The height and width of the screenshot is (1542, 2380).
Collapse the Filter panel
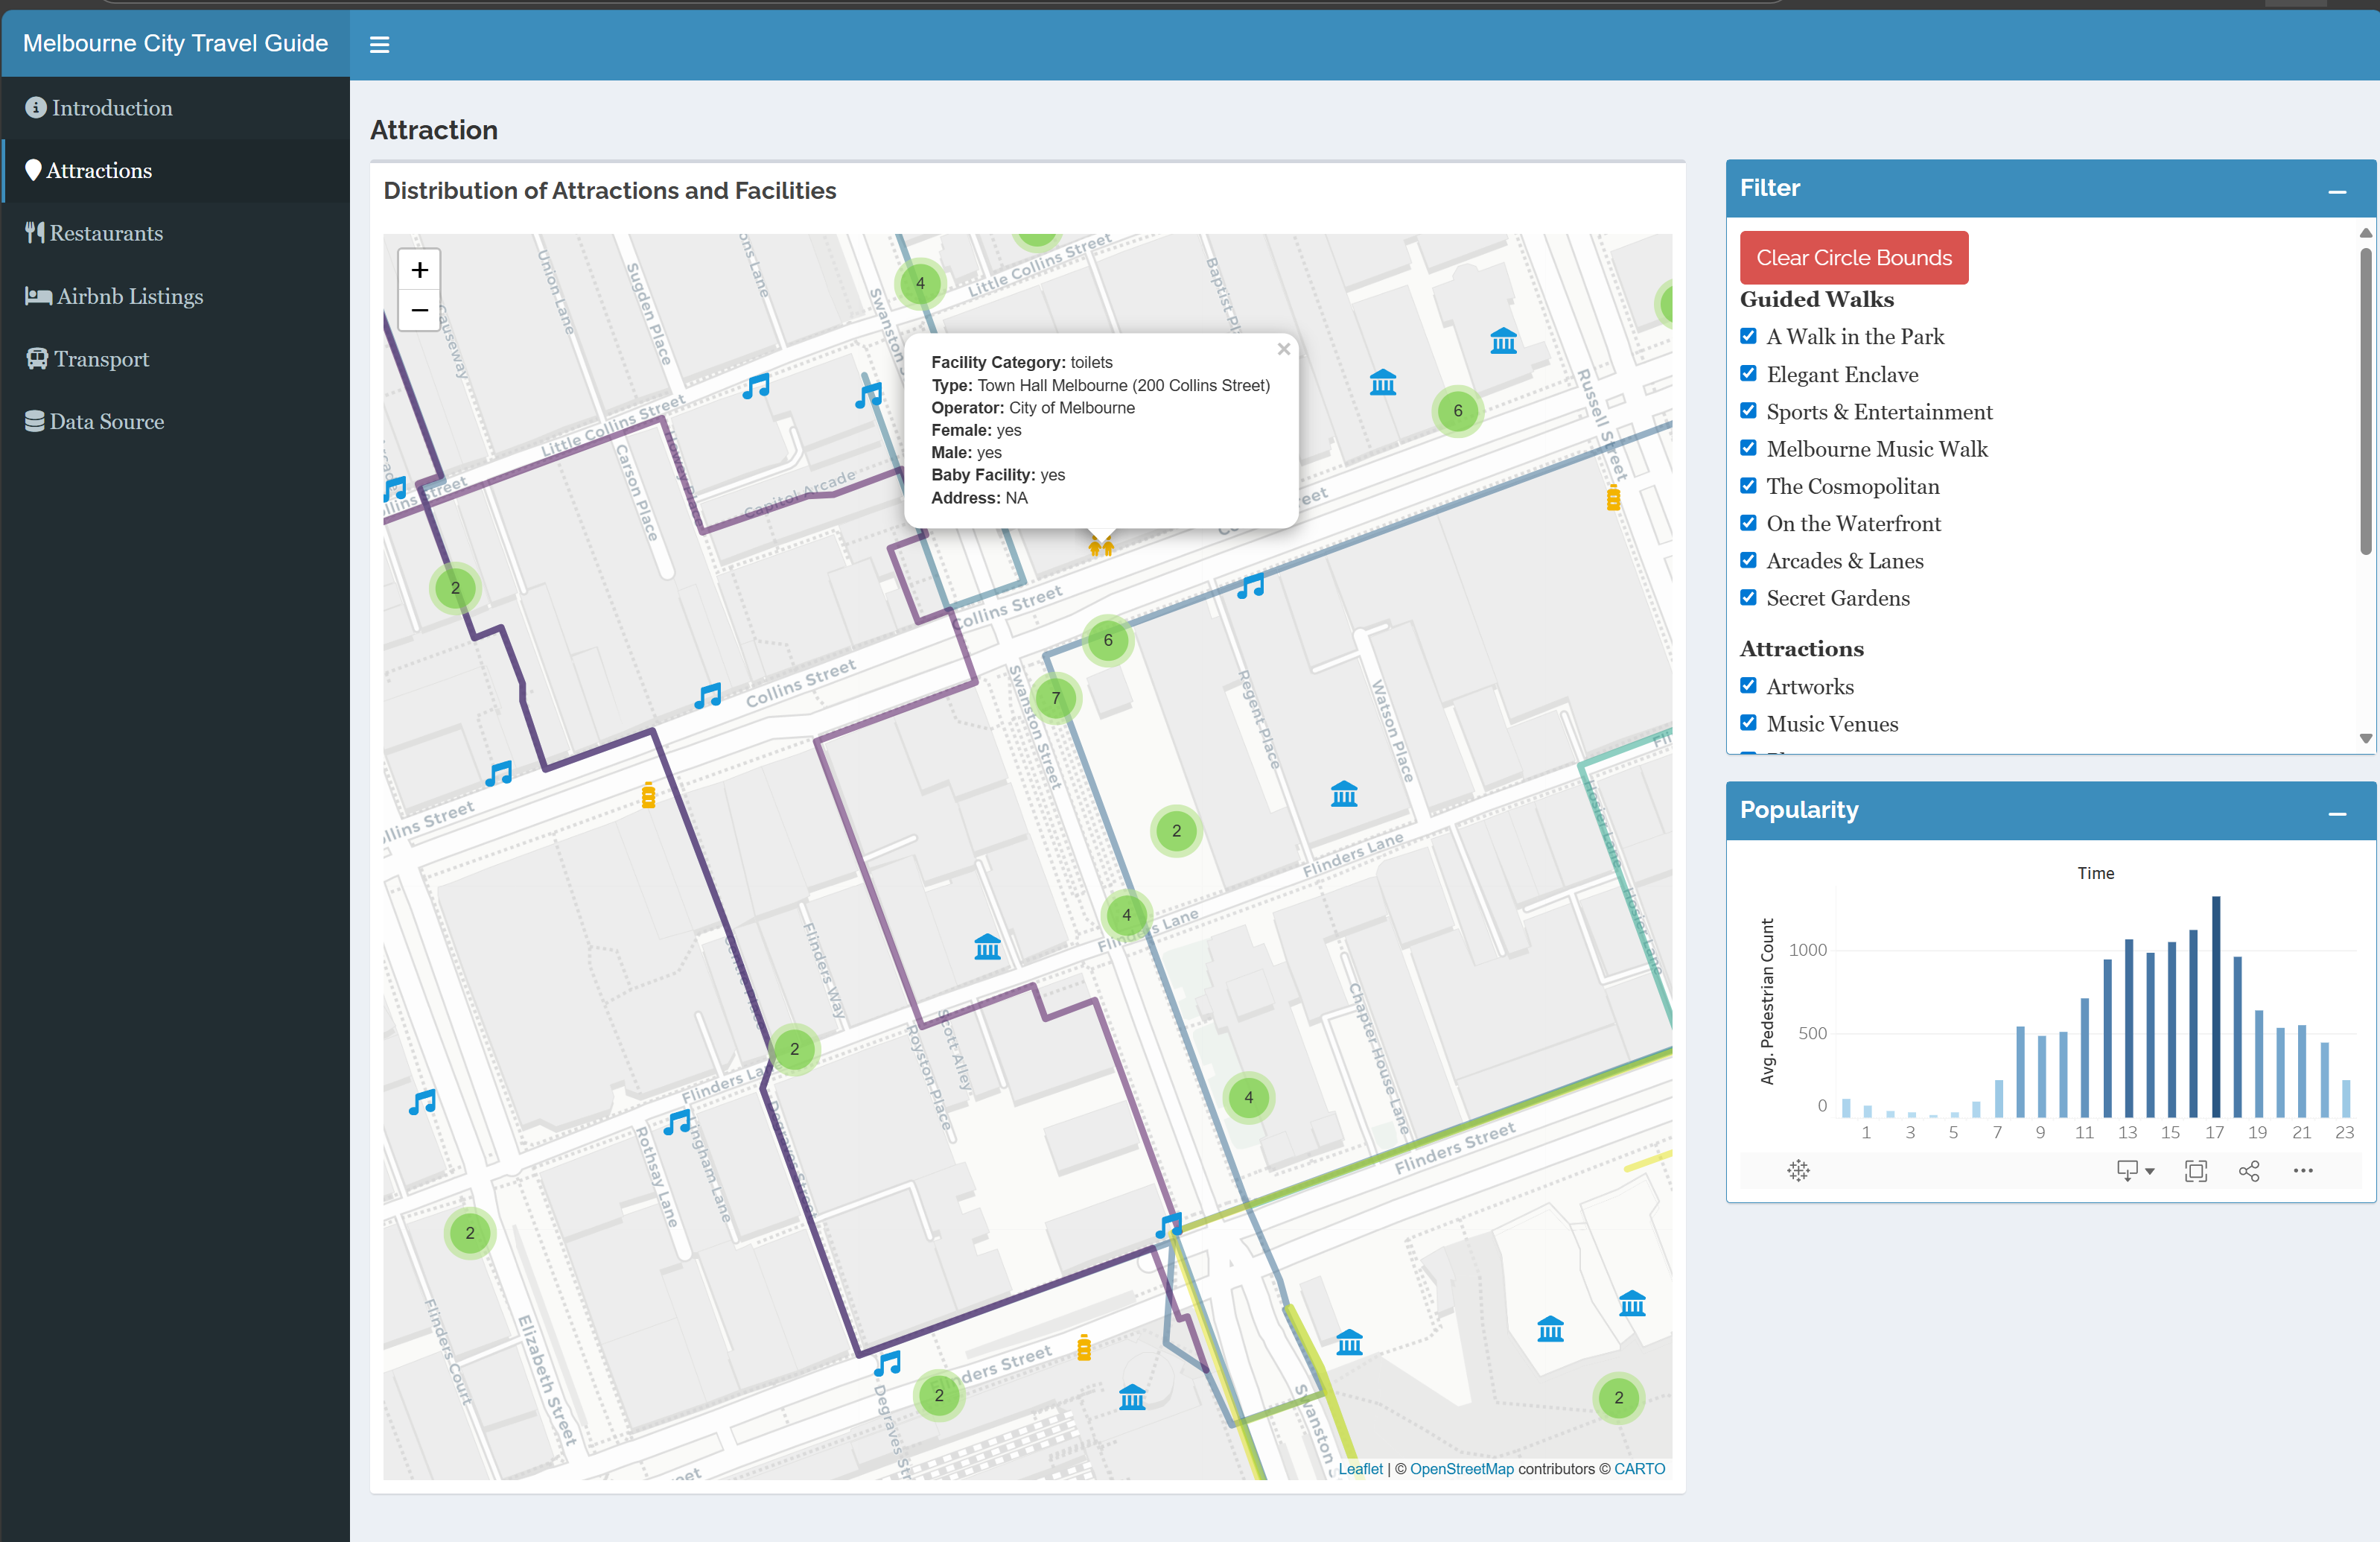[x=2339, y=192]
